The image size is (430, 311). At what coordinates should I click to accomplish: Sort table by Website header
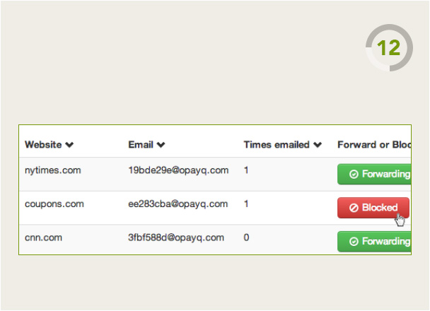(43, 144)
